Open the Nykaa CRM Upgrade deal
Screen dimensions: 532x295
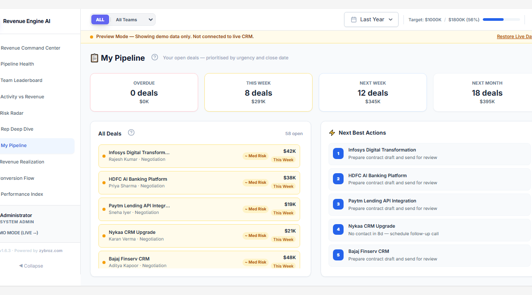click(x=199, y=236)
